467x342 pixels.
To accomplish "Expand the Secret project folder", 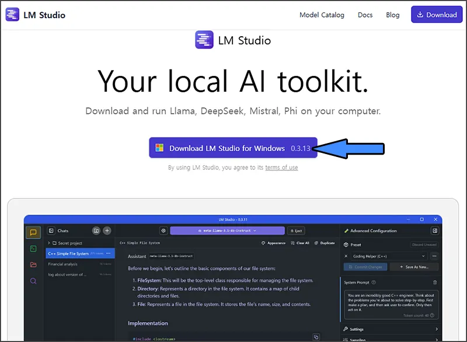I will click(49, 243).
